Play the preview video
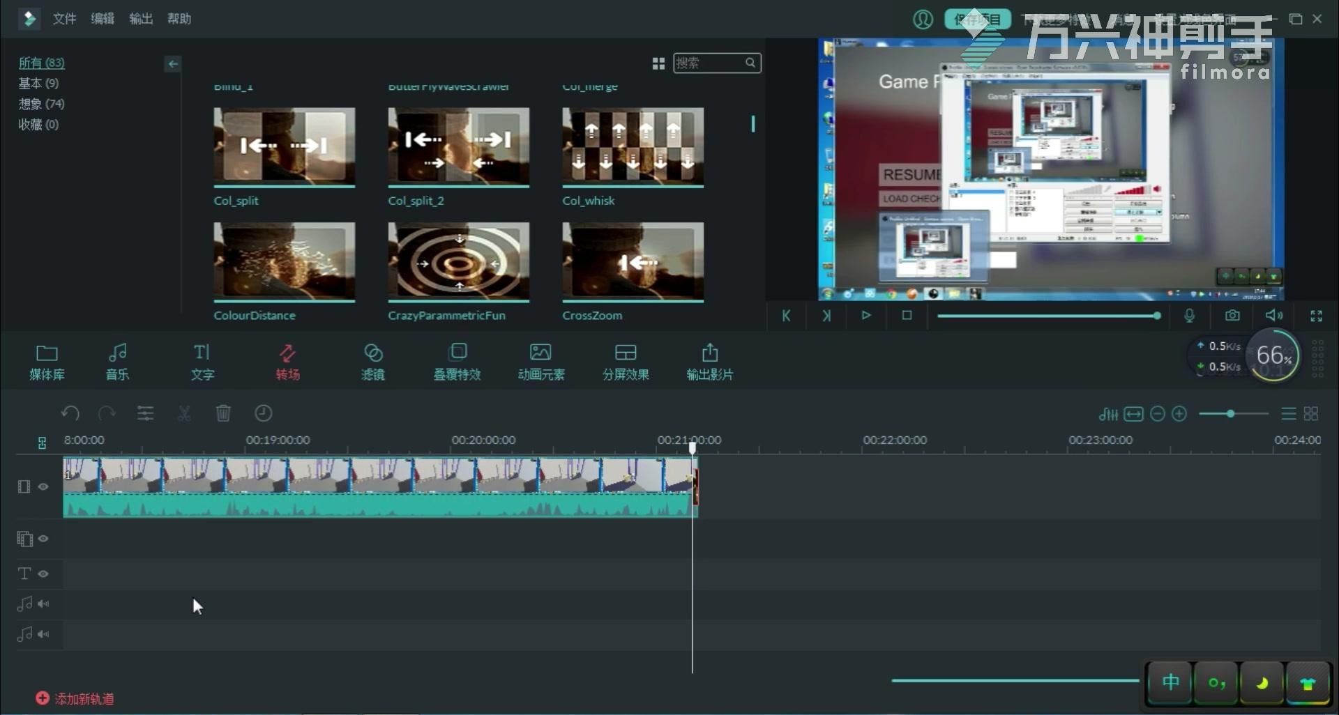 [866, 316]
